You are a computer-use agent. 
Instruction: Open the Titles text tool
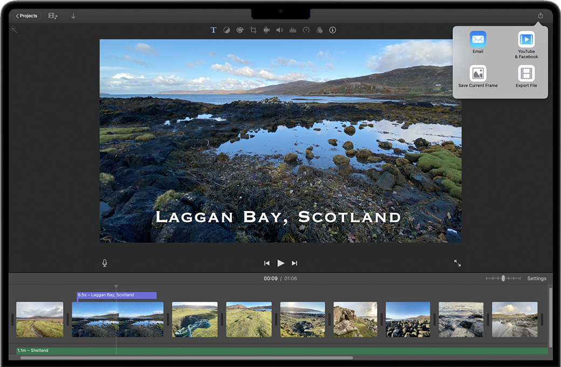pos(213,30)
